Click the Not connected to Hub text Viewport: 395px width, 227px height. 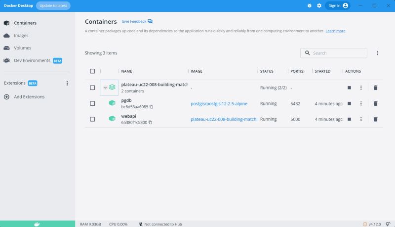tap(163, 224)
